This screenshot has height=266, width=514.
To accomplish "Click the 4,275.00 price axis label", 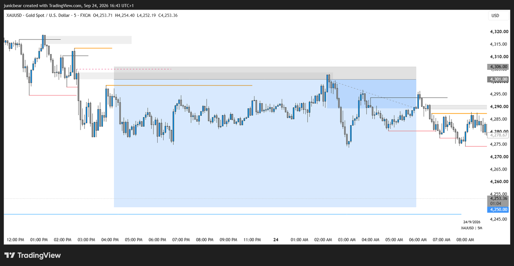I will pos(499,144).
